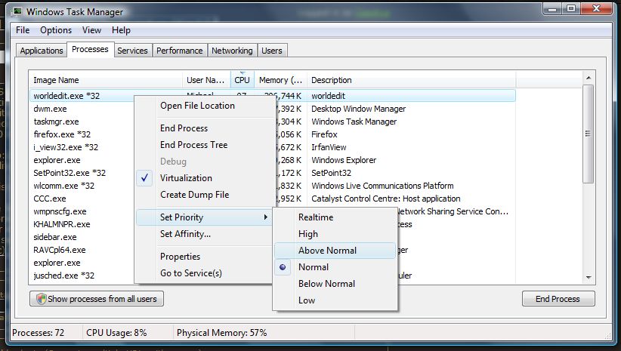Click Windows Live Communications Platform description
Screen dimensions: 621x351
click(x=382, y=186)
